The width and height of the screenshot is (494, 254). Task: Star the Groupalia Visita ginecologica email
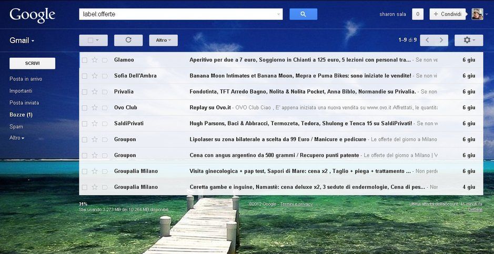point(95,171)
